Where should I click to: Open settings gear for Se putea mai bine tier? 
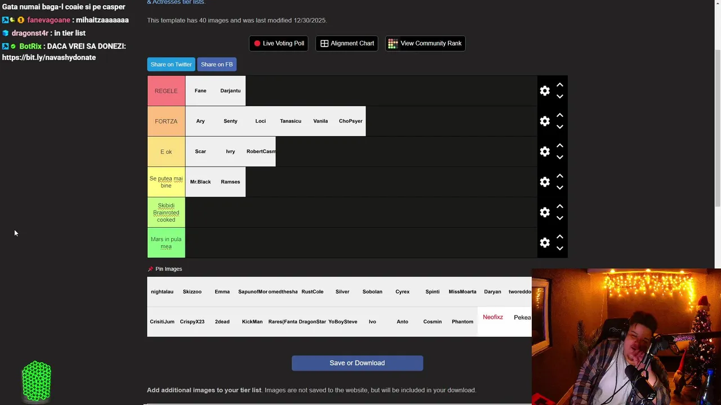pos(545,182)
